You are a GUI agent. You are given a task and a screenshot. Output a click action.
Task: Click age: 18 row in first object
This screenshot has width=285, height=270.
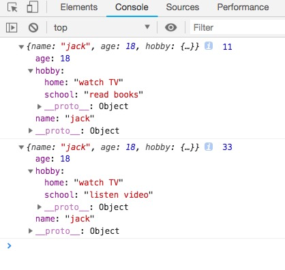52,59
